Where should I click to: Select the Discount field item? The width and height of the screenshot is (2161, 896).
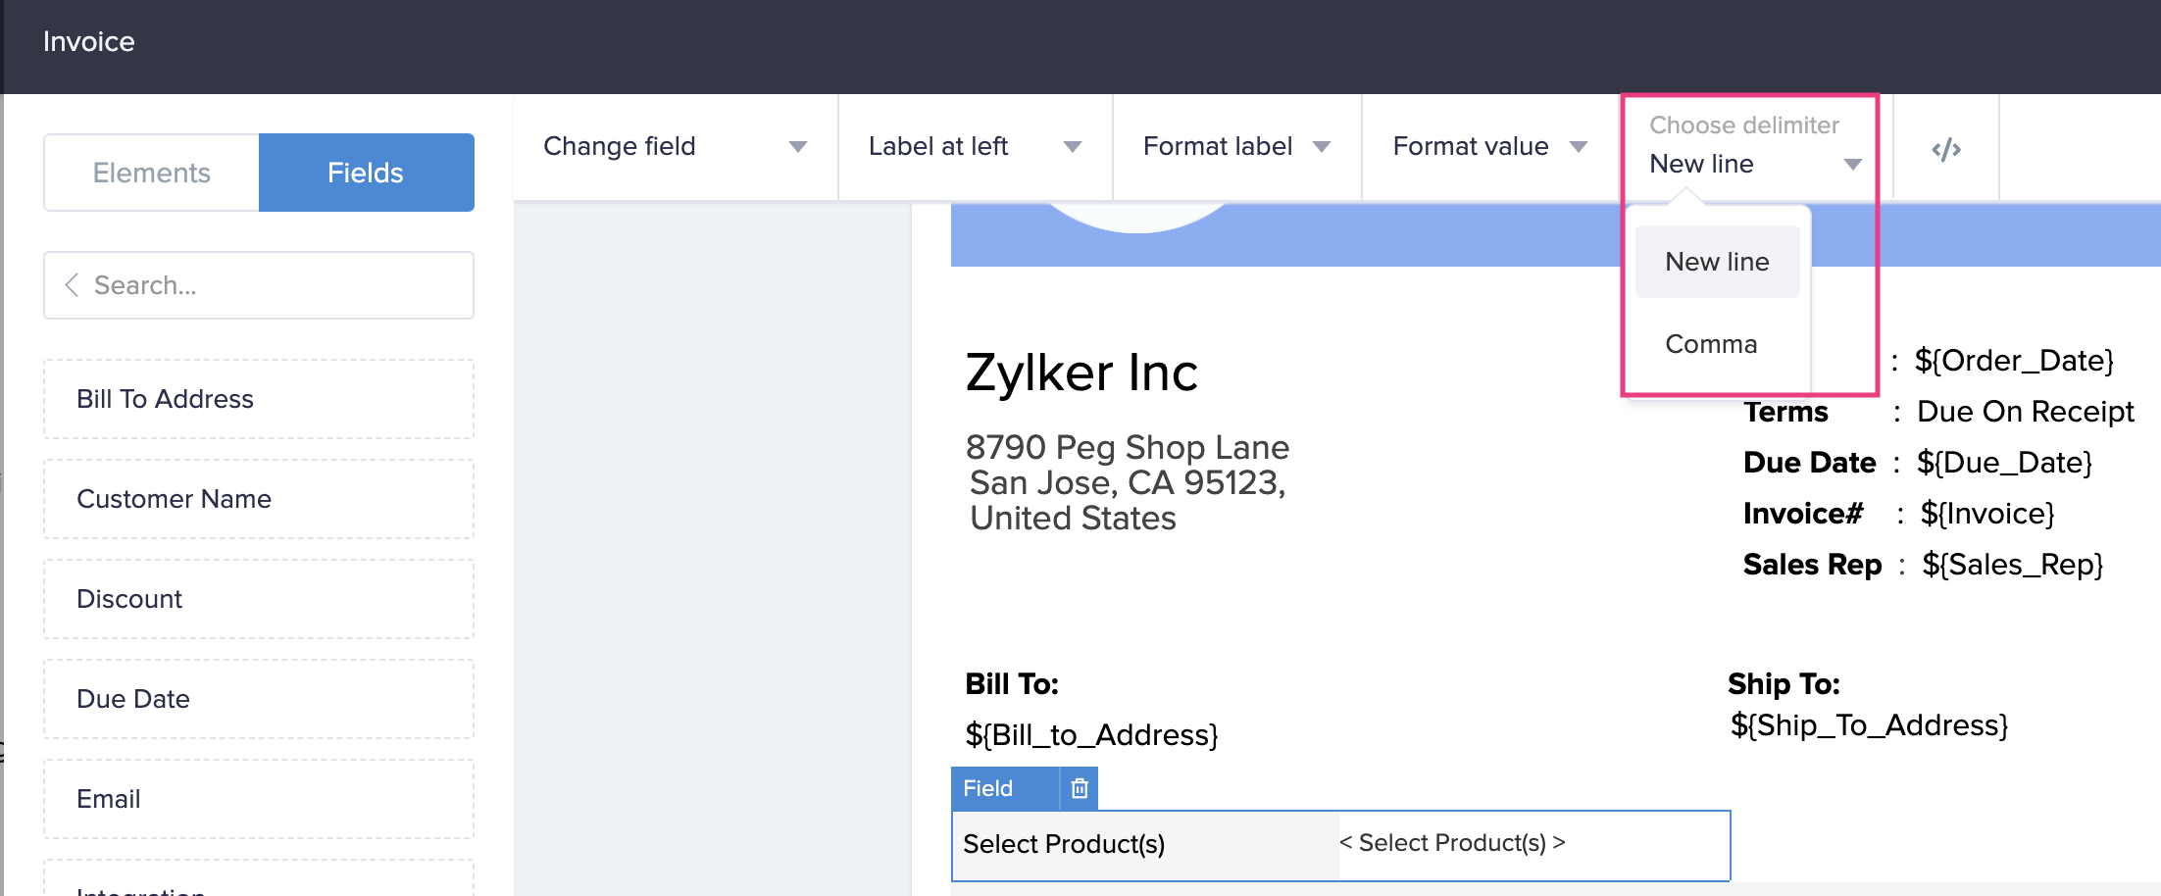tap(259, 599)
